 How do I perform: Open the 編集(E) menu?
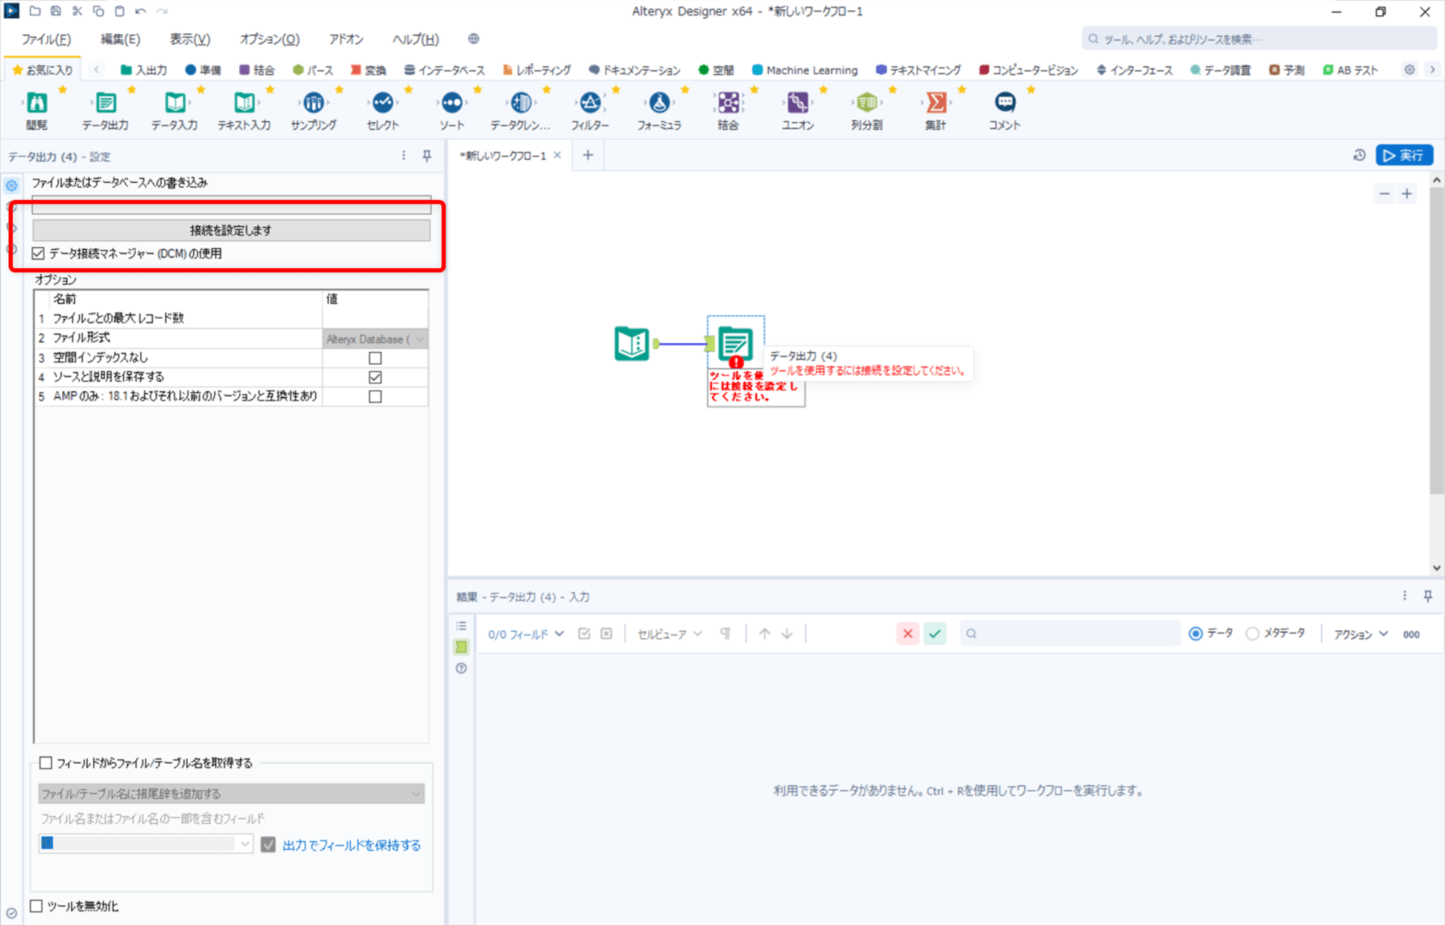click(x=121, y=39)
